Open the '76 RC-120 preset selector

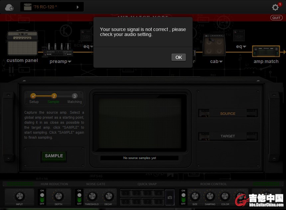[52, 7]
